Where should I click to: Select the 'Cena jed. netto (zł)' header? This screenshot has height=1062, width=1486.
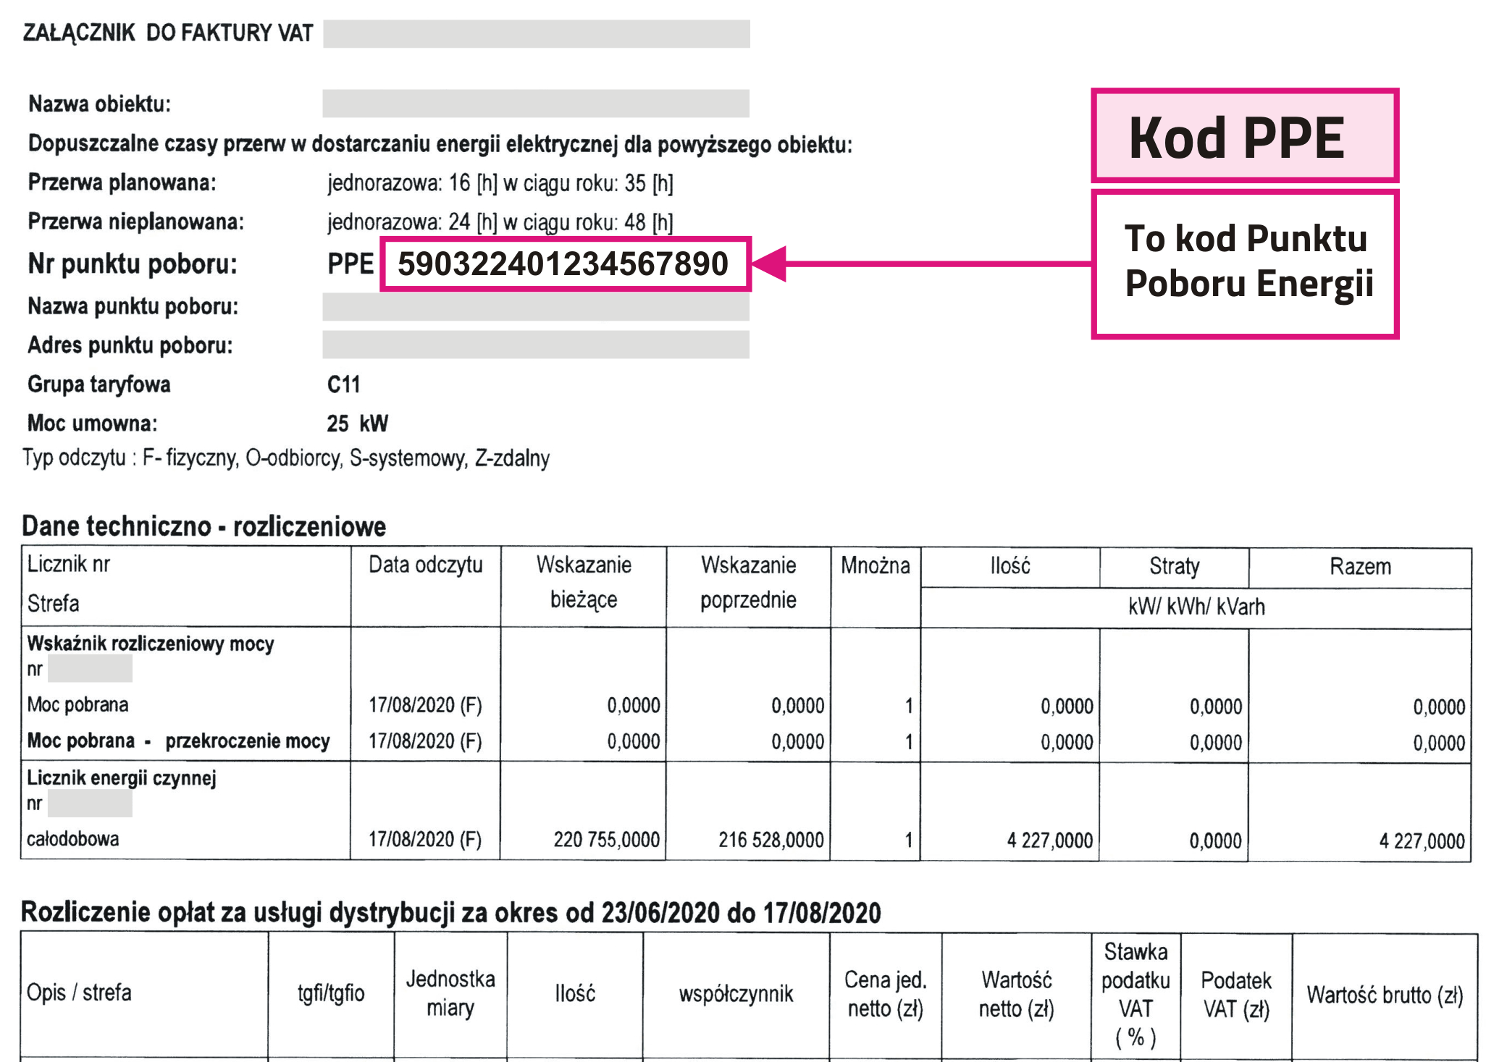(x=885, y=994)
